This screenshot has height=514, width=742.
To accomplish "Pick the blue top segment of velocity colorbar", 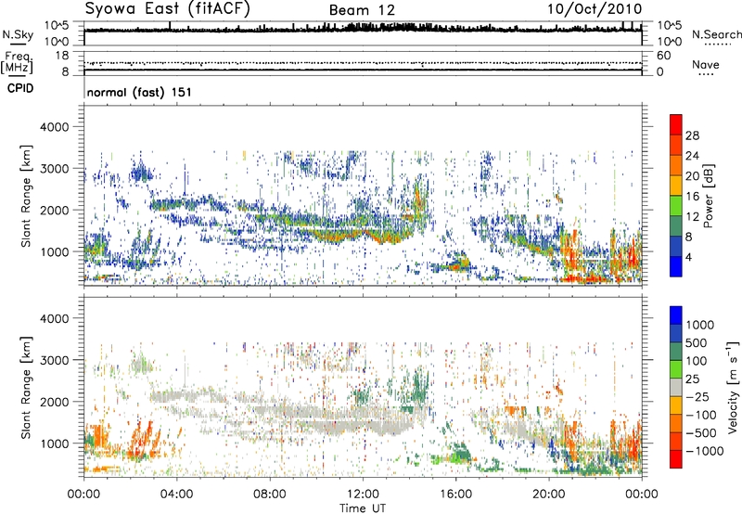I will pos(676,315).
